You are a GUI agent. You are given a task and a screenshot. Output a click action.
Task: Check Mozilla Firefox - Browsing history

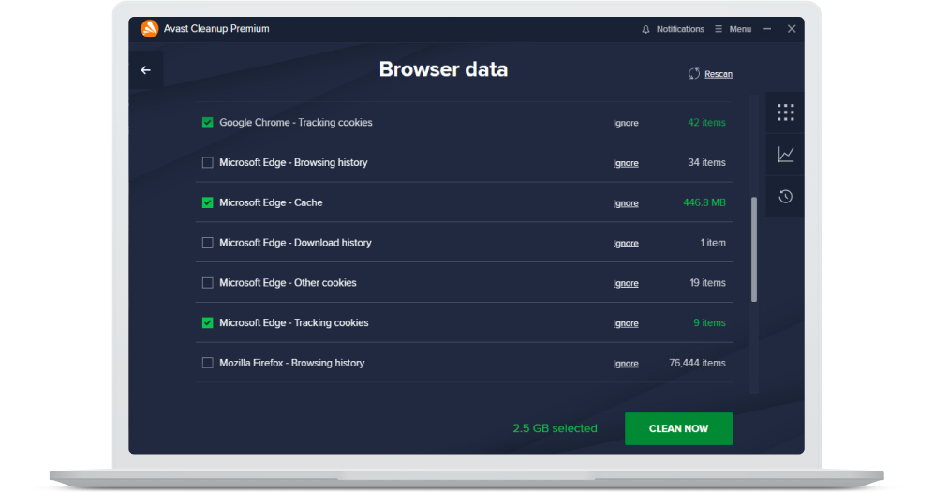click(x=207, y=363)
